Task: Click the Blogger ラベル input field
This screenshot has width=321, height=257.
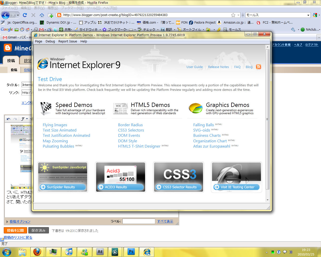Action: tap(139, 221)
